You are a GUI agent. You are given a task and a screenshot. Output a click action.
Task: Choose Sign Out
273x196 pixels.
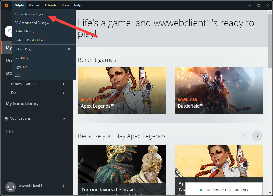(x=44, y=67)
